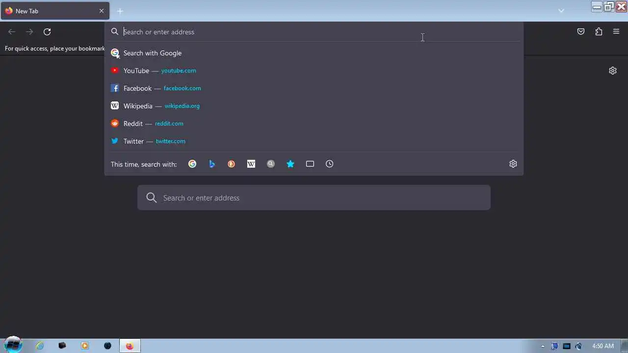Open the Reddit suggestion

pos(314,124)
